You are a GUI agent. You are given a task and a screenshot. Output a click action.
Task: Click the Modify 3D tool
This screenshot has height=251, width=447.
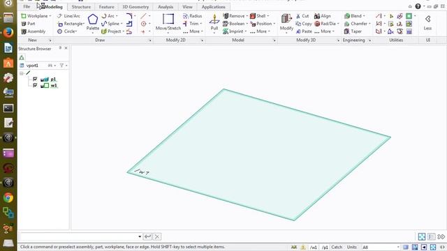286,22
